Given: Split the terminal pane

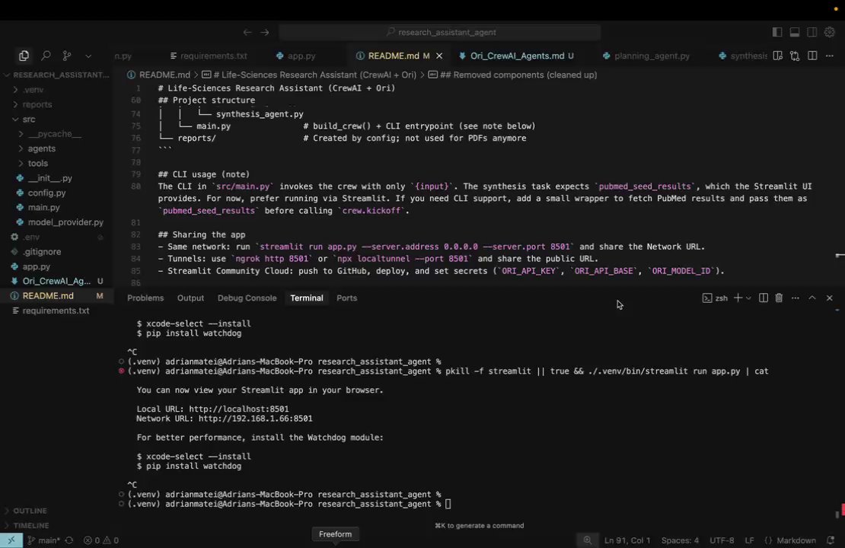Looking at the screenshot, I should click(763, 298).
